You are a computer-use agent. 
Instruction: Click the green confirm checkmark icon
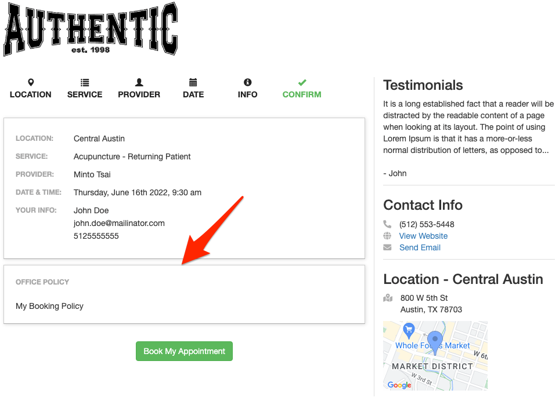click(x=302, y=82)
